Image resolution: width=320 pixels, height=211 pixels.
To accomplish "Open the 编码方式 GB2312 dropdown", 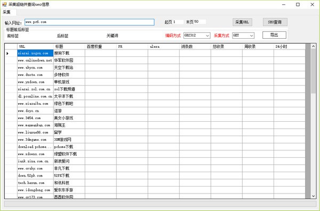I will coord(197,36).
